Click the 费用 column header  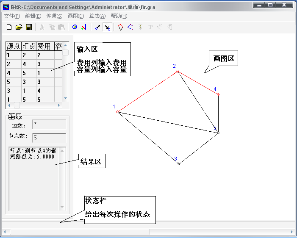click(45, 46)
